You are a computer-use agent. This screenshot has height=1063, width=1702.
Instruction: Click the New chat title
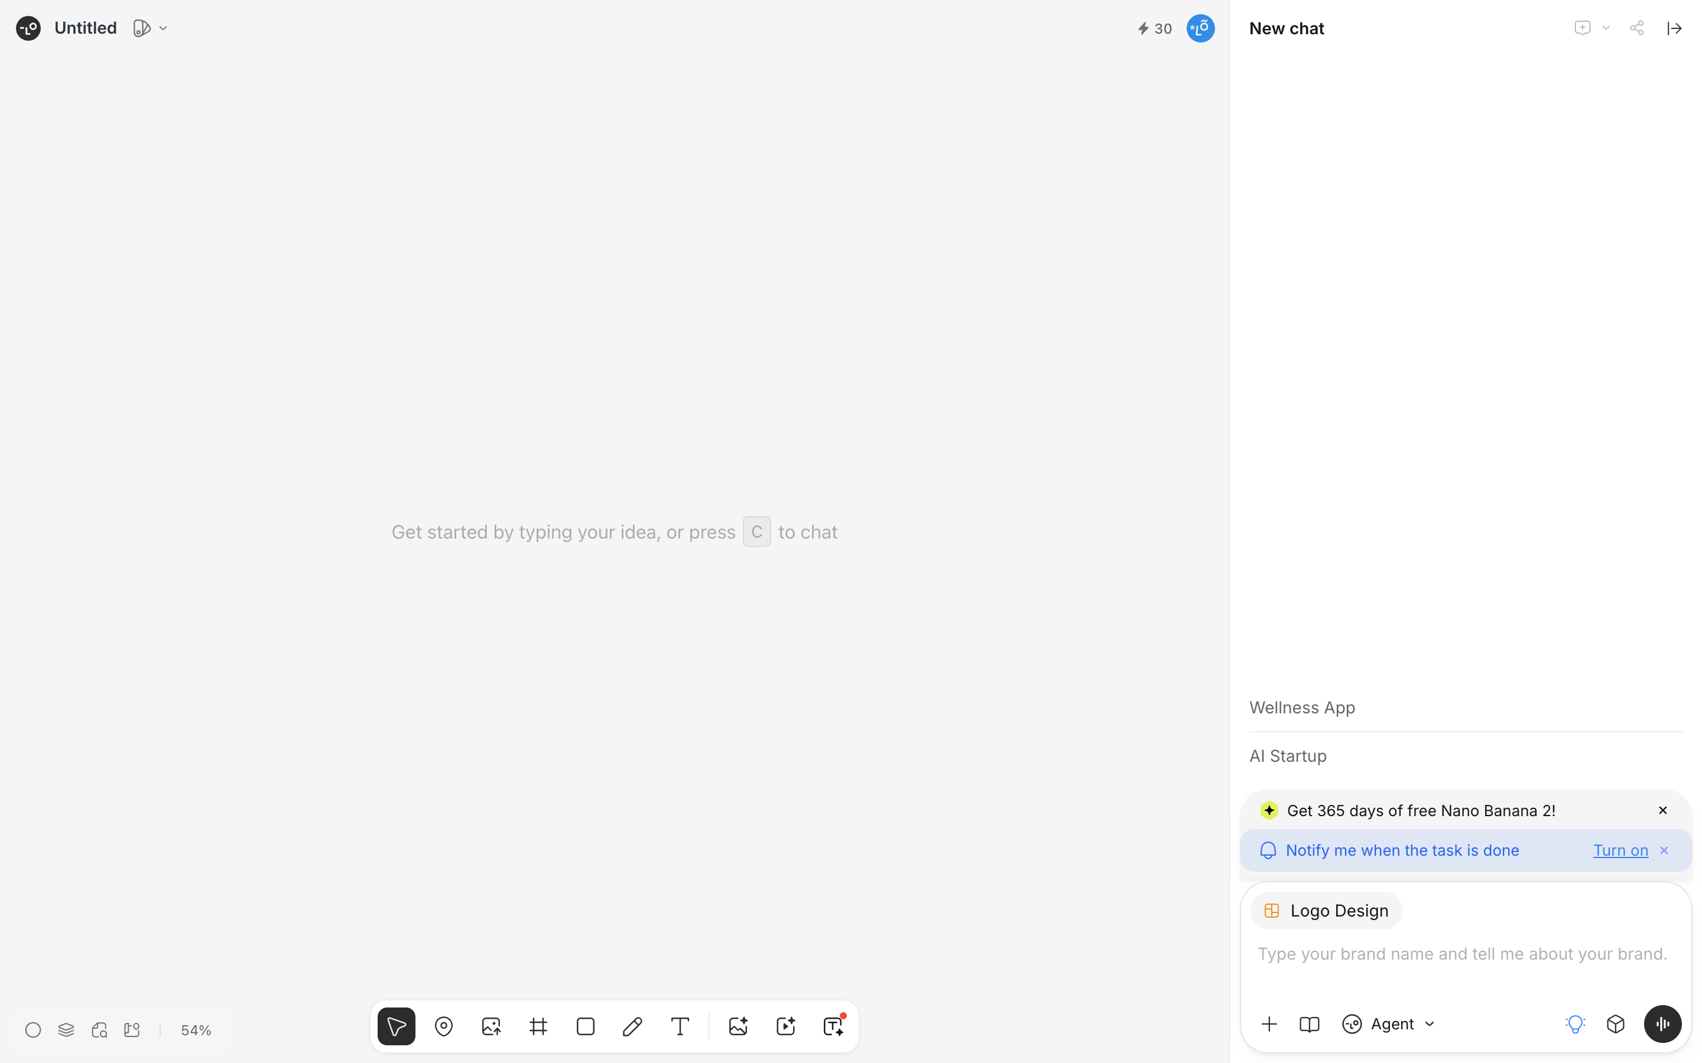click(x=1287, y=28)
